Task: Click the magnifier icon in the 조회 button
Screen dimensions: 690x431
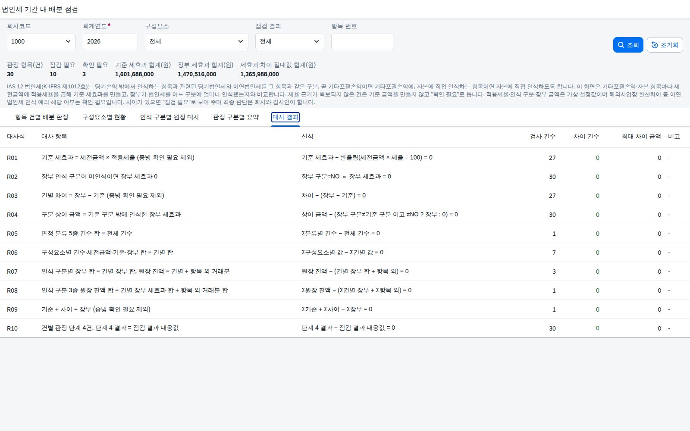Action: [x=621, y=45]
